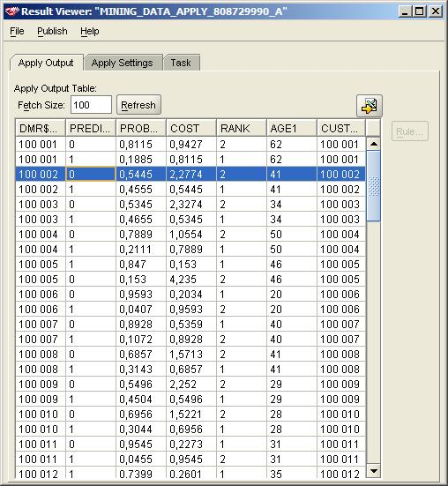Click the Refresh button
Screen dimensions: 448x486
138,105
